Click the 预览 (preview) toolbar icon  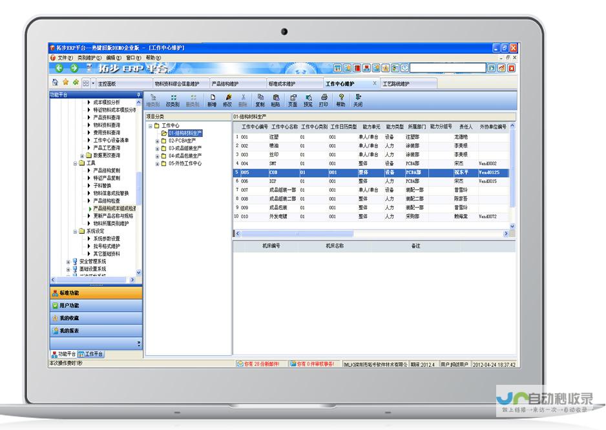pyautogui.click(x=308, y=101)
